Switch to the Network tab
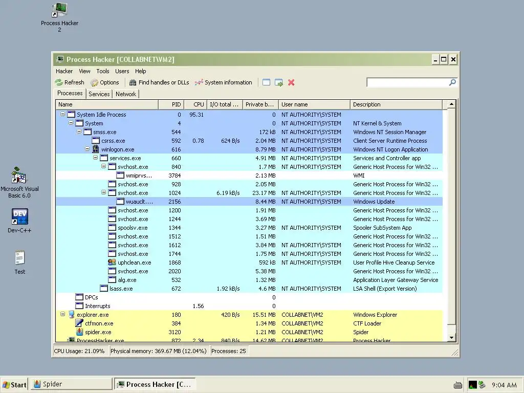This screenshot has height=393, width=524. pos(126,94)
